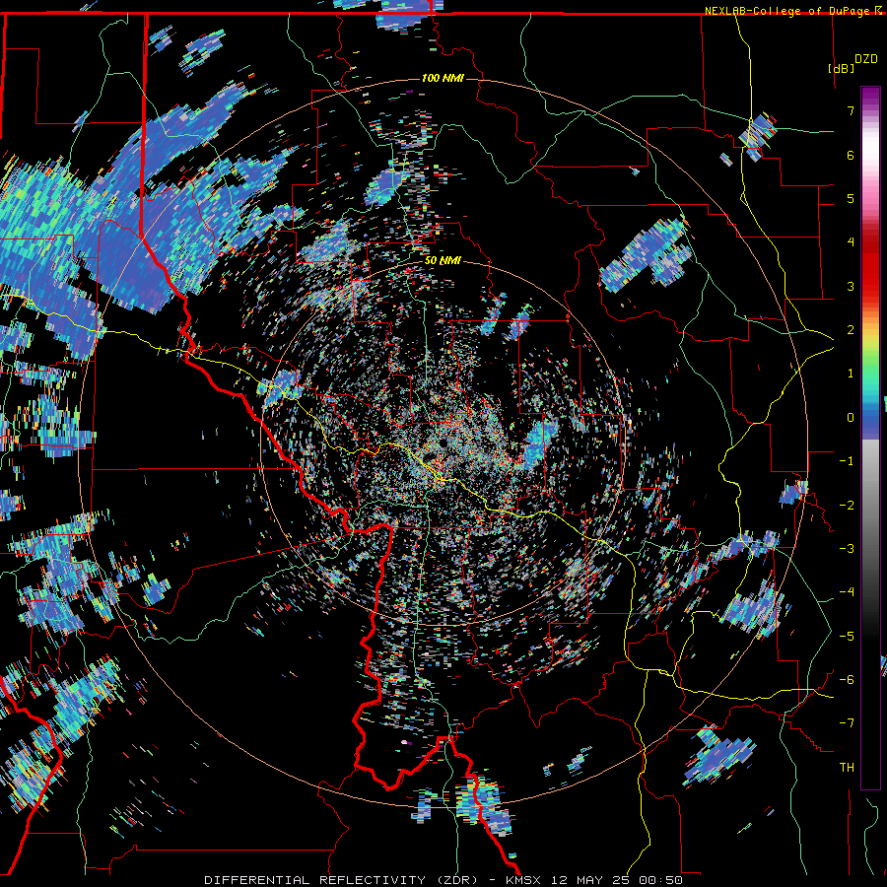Click the 100 NMI range ring label
The image size is (887, 887).
443,78
